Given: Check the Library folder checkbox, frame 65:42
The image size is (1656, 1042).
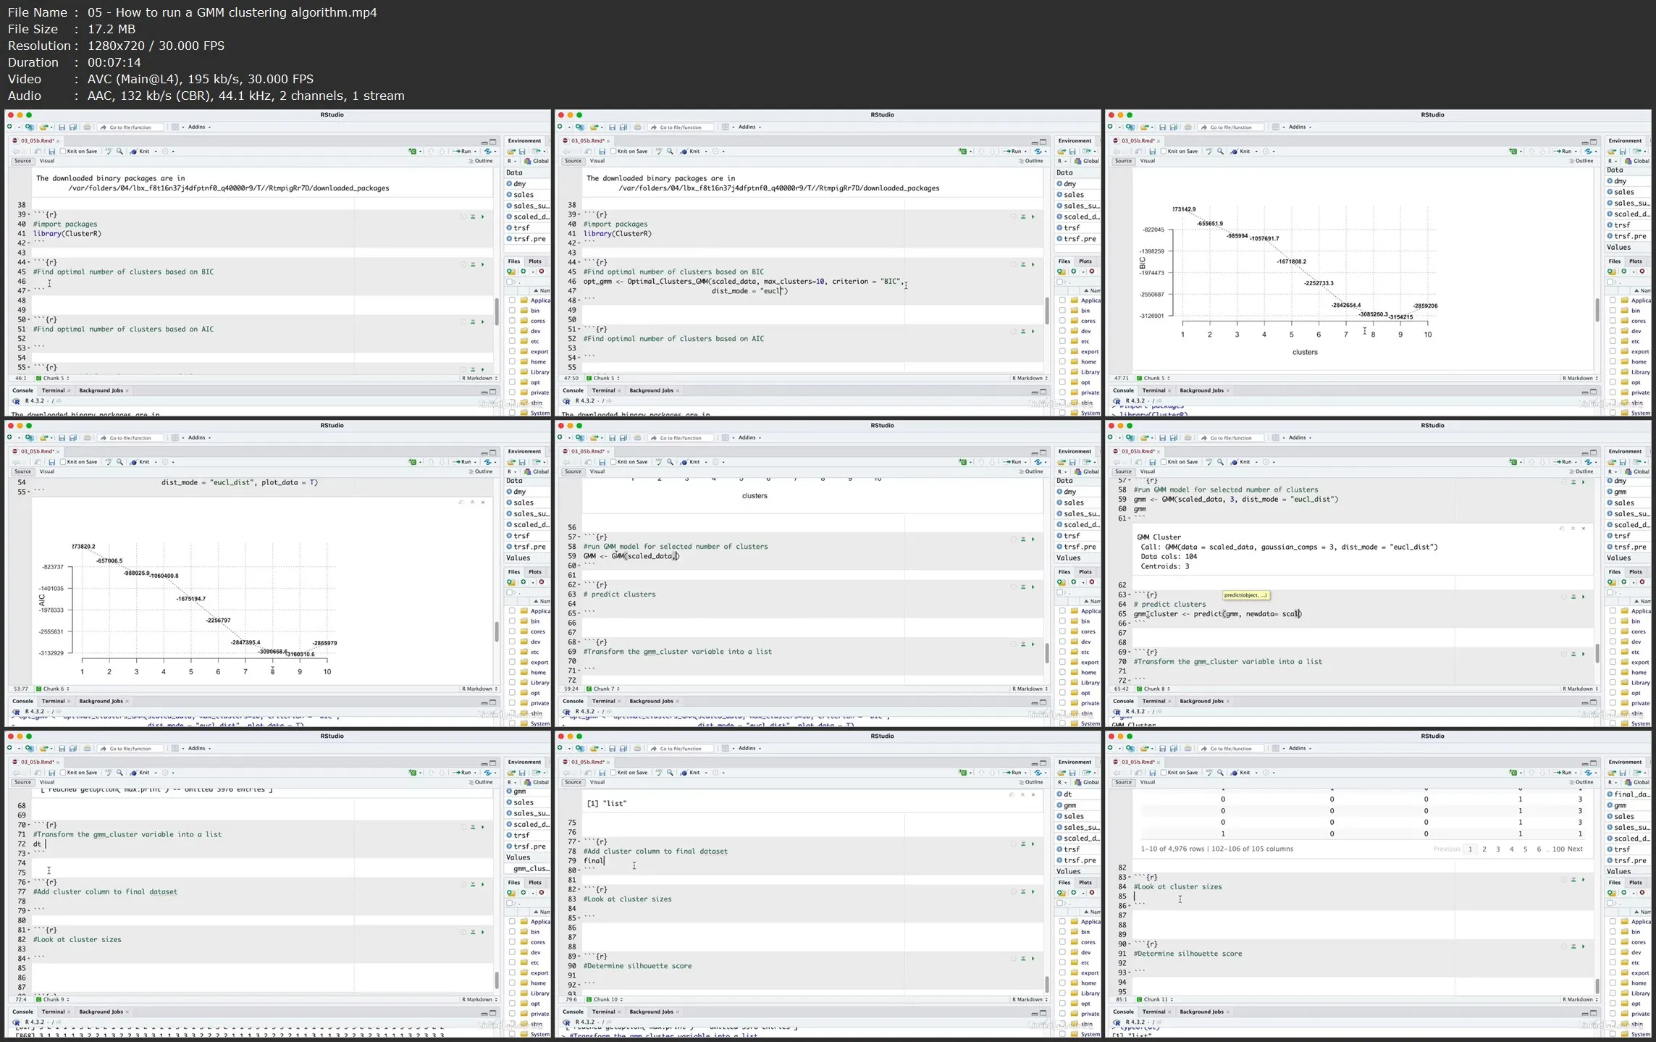Looking at the screenshot, I should [1613, 682].
